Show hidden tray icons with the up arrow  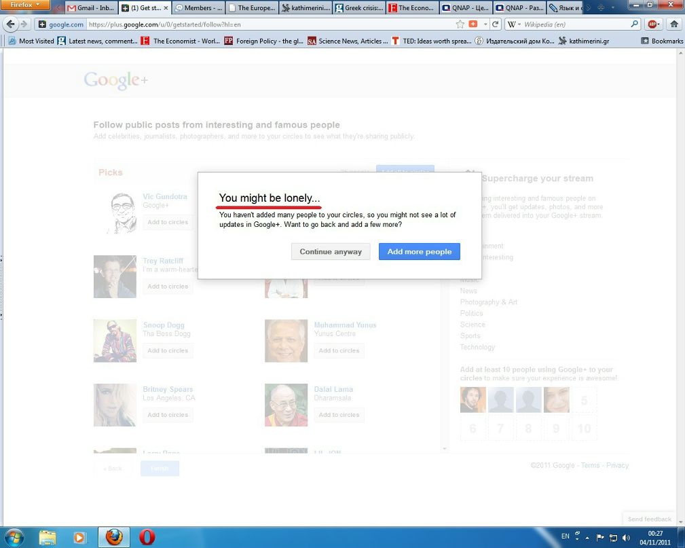[587, 538]
